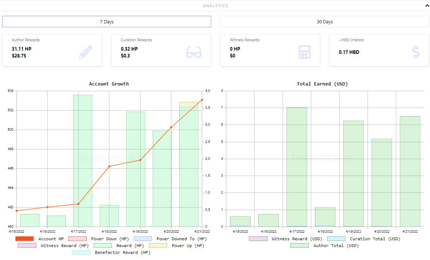Toggle Benefactor Reward (HP) legend entry
The height and width of the screenshot is (260, 430).
pyautogui.click(x=111, y=252)
